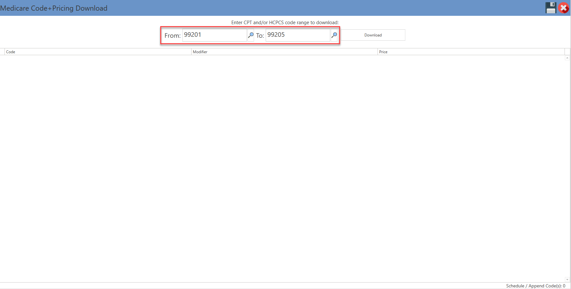Sort by the Modifier column header
The image size is (571, 289).
pyautogui.click(x=284, y=52)
